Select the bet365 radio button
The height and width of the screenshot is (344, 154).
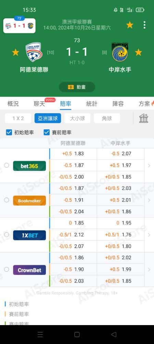[7, 165]
